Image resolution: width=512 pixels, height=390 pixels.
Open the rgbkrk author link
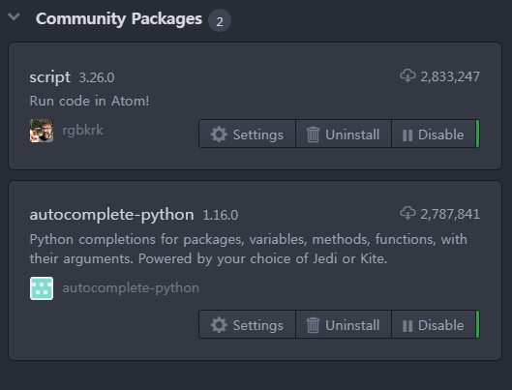click(82, 130)
